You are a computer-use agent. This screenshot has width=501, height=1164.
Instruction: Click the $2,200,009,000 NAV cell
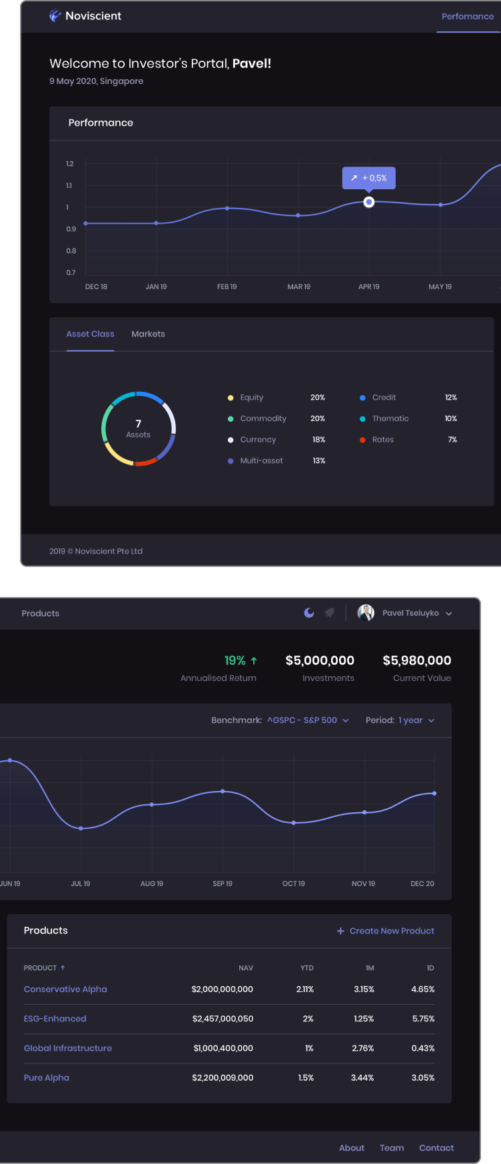pos(223,1077)
